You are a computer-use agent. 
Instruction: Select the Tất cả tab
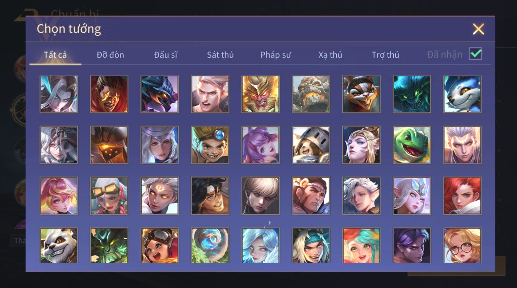[55, 55]
